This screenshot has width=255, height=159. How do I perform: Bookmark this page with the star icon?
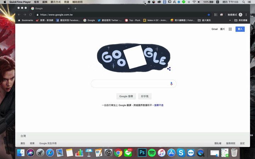tap(209, 15)
